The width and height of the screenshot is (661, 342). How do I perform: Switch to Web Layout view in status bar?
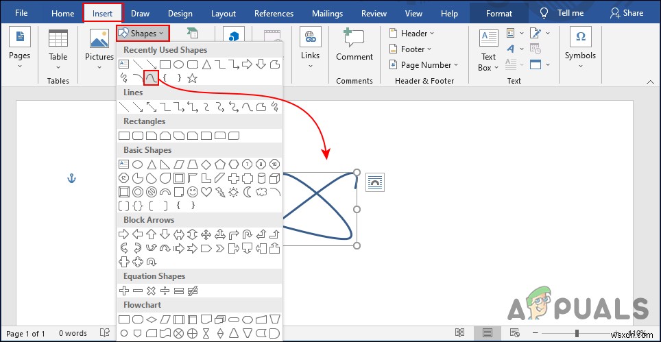click(514, 332)
